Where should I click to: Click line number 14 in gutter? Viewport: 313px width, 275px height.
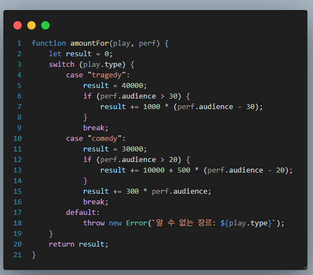17,181
